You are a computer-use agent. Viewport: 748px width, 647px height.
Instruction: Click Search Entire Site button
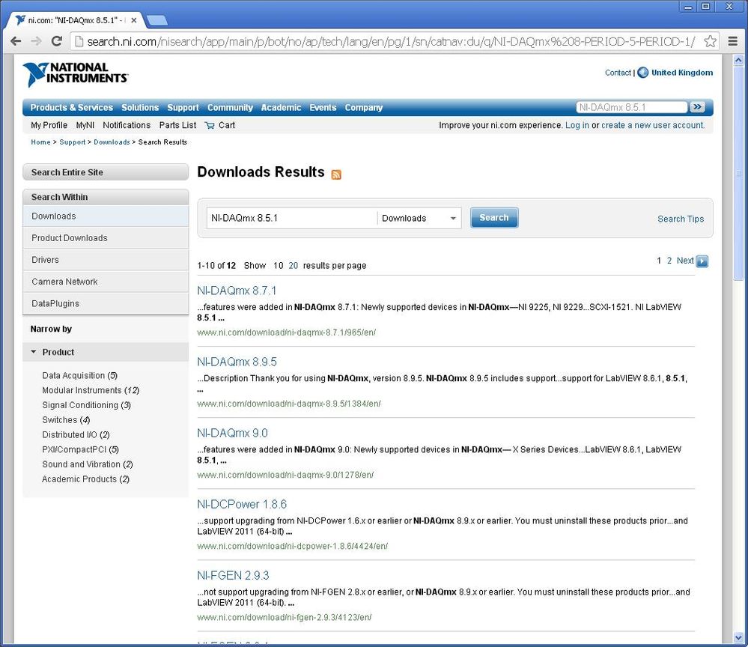tap(106, 172)
